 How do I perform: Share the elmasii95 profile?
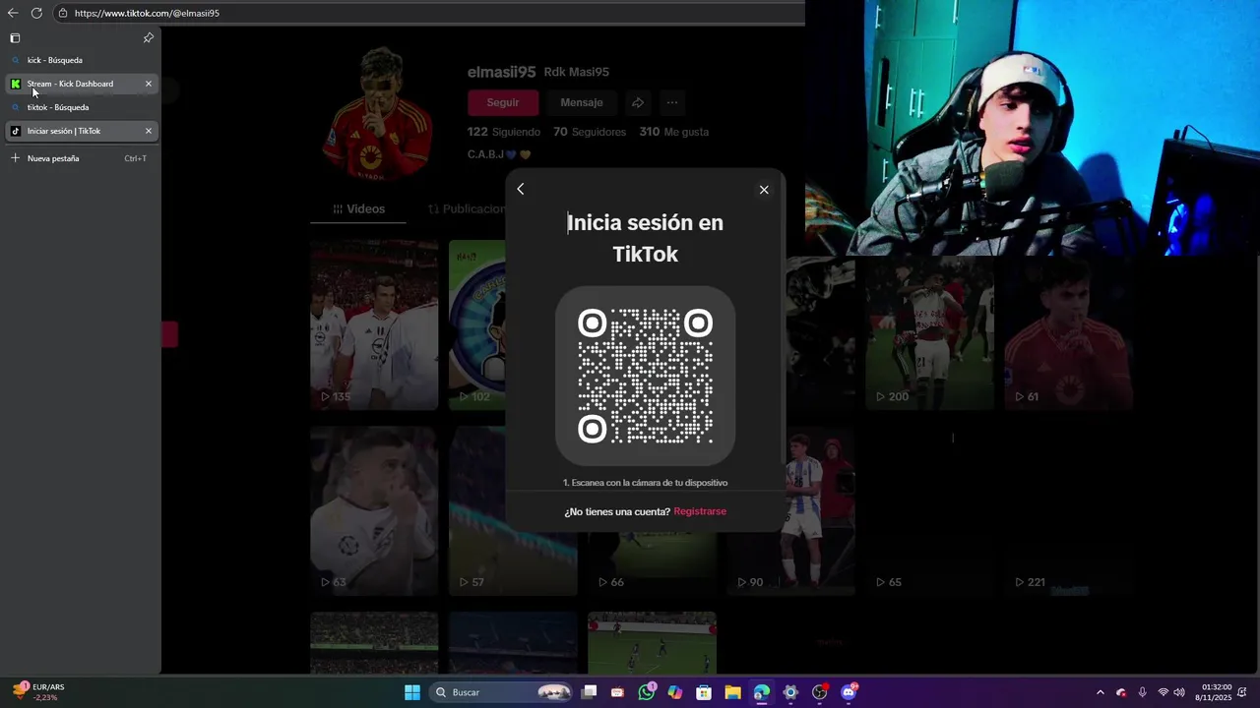tap(638, 102)
